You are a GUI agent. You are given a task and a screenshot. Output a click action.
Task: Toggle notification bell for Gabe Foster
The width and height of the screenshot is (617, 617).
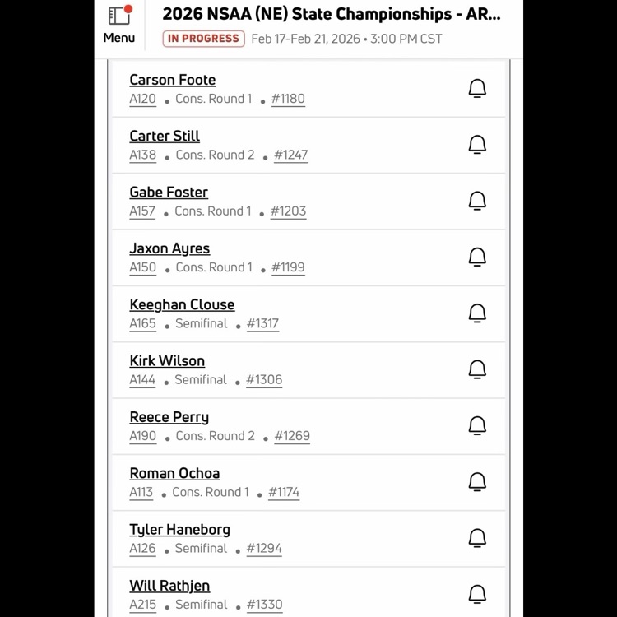[477, 201]
